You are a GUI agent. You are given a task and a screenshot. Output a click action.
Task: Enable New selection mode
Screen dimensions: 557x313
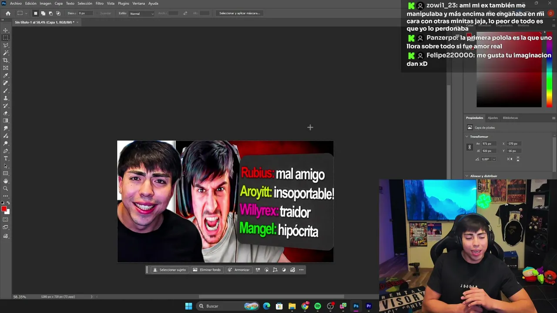35,13
